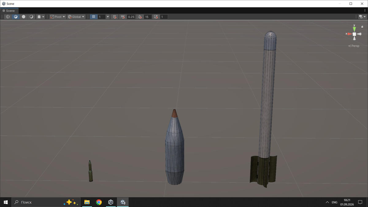Toggle the increment snap icon
The width and height of the screenshot is (368, 207).
click(123, 17)
